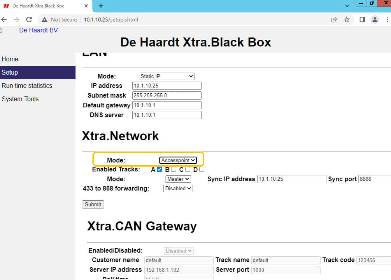The width and height of the screenshot is (391, 280).
Task: Click the Not secure warning icon
Action: point(45,20)
